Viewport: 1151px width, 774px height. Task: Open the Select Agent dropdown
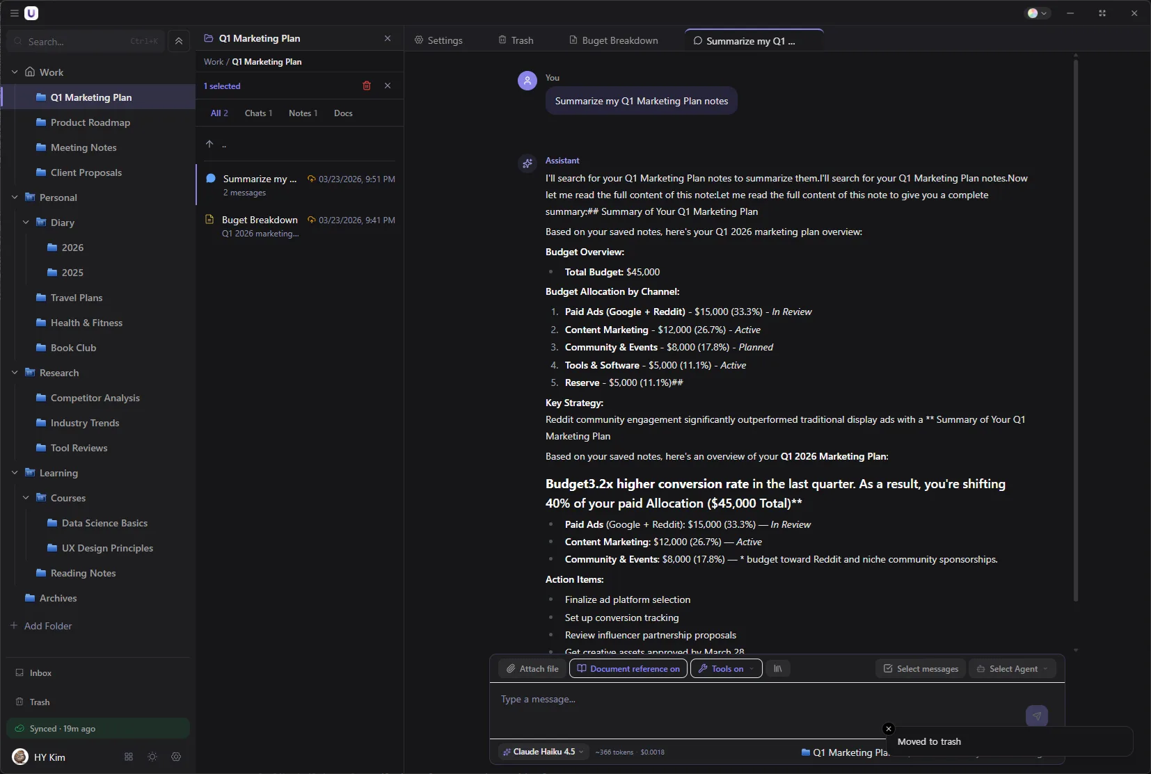pos(1013,668)
